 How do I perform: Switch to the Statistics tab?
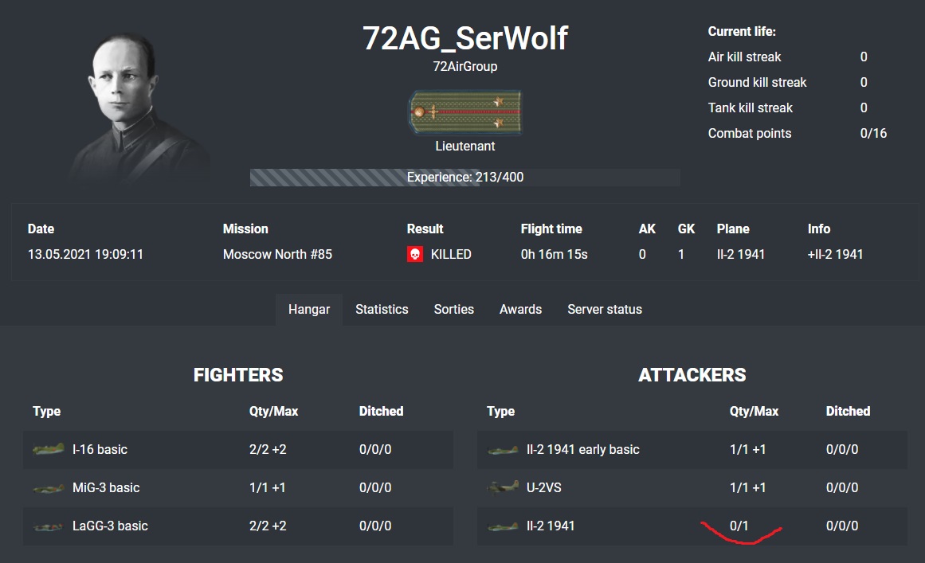click(382, 310)
